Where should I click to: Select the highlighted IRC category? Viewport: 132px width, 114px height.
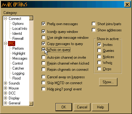(11, 43)
